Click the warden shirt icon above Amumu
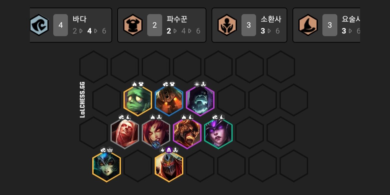The height and width of the screenshot is (195, 390). (141, 84)
